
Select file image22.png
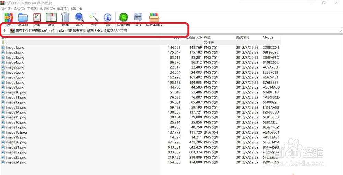[x=16, y=152]
